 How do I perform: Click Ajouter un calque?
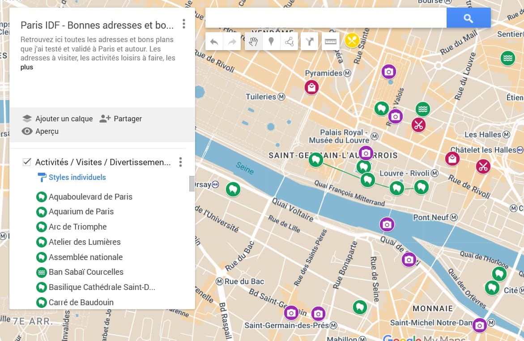tap(57, 119)
